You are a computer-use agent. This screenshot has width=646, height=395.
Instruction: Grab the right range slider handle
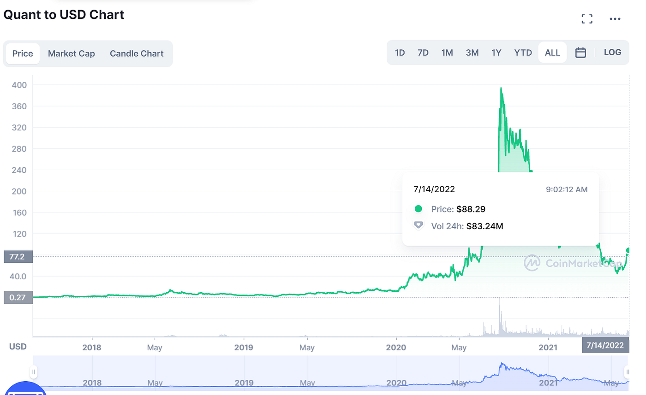click(x=628, y=372)
